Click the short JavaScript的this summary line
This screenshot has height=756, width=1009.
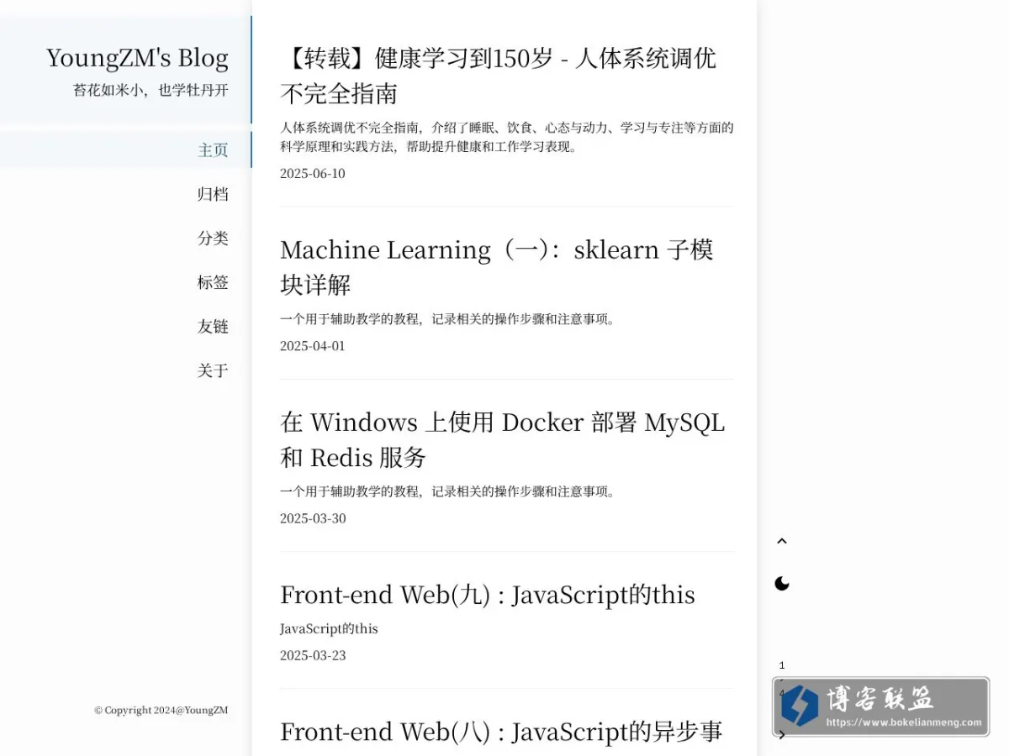(329, 628)
